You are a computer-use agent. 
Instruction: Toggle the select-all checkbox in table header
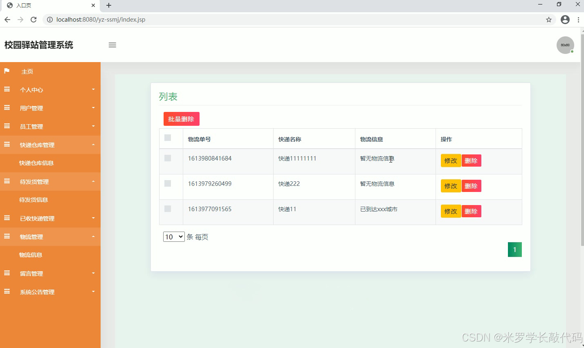coord(168,138)
